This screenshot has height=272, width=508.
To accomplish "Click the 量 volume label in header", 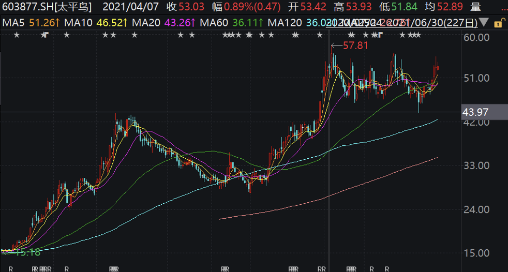I will 475,7.
